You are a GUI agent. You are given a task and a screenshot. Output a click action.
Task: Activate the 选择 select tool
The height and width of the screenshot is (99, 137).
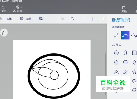[6, 19]
